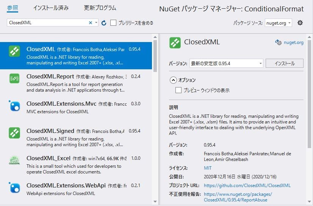The width and height of the screenshot is (313, 206).
Task: Open the report abuse link
Action: point(238,197)
